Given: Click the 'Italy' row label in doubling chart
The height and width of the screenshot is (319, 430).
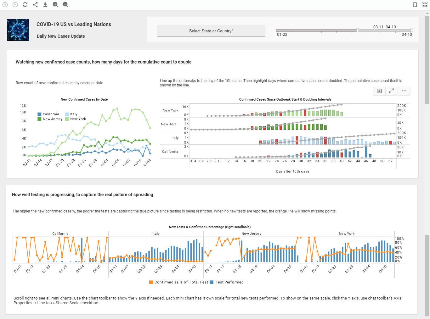Looking at the screenshot, I should coord(175,138).
